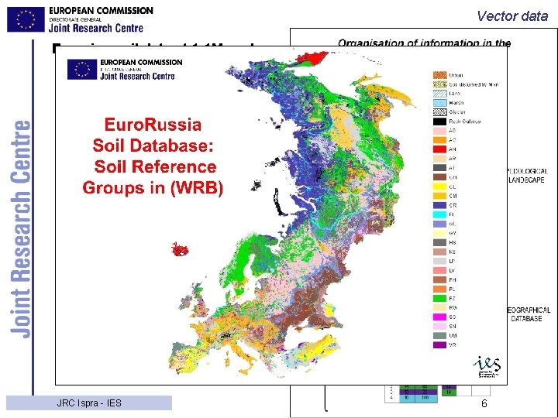Select the beige AR legend swatch

440,159
